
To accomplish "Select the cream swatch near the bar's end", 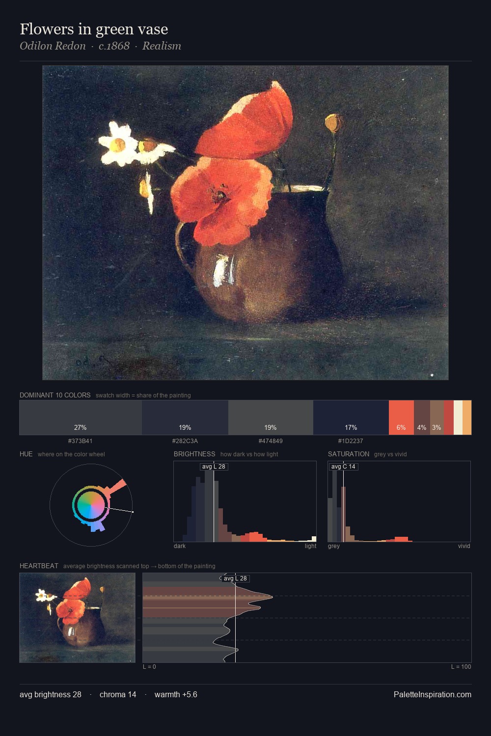I will (x=458, y=418).
